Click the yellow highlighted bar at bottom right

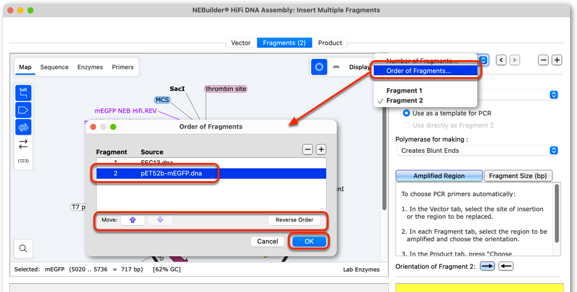tap(480, 288)
